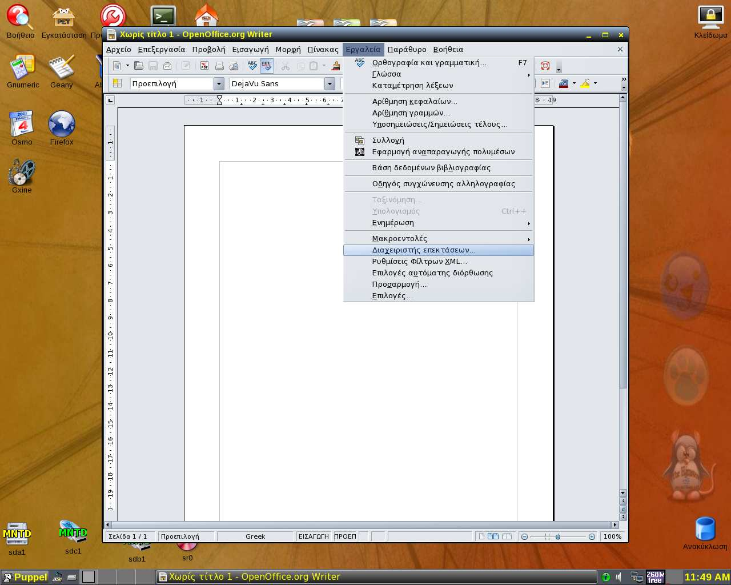The image size is (731, 585).
Task: Open Highlighting color dropdown arrow
Action: click(x=595, y=83)
